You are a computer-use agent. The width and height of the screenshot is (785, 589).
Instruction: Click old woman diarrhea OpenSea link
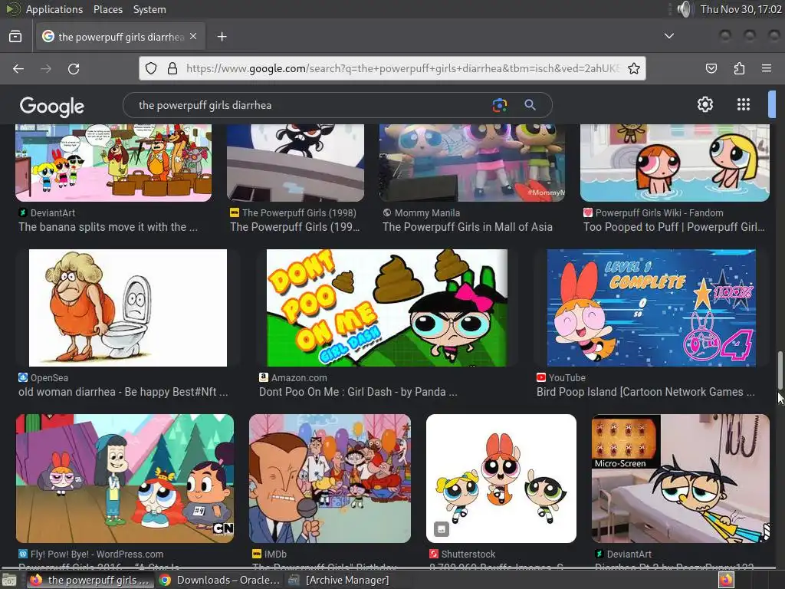point(123,392)
